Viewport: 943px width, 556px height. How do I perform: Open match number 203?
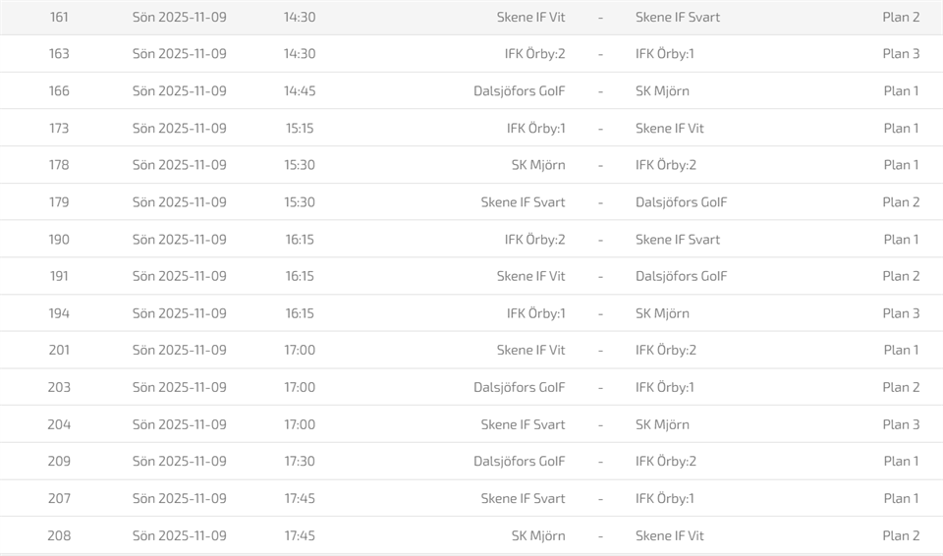[x=59, y=387]
